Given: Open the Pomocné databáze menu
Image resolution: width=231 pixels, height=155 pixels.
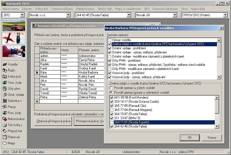Looking at the screenshot, I should [165, 9].
